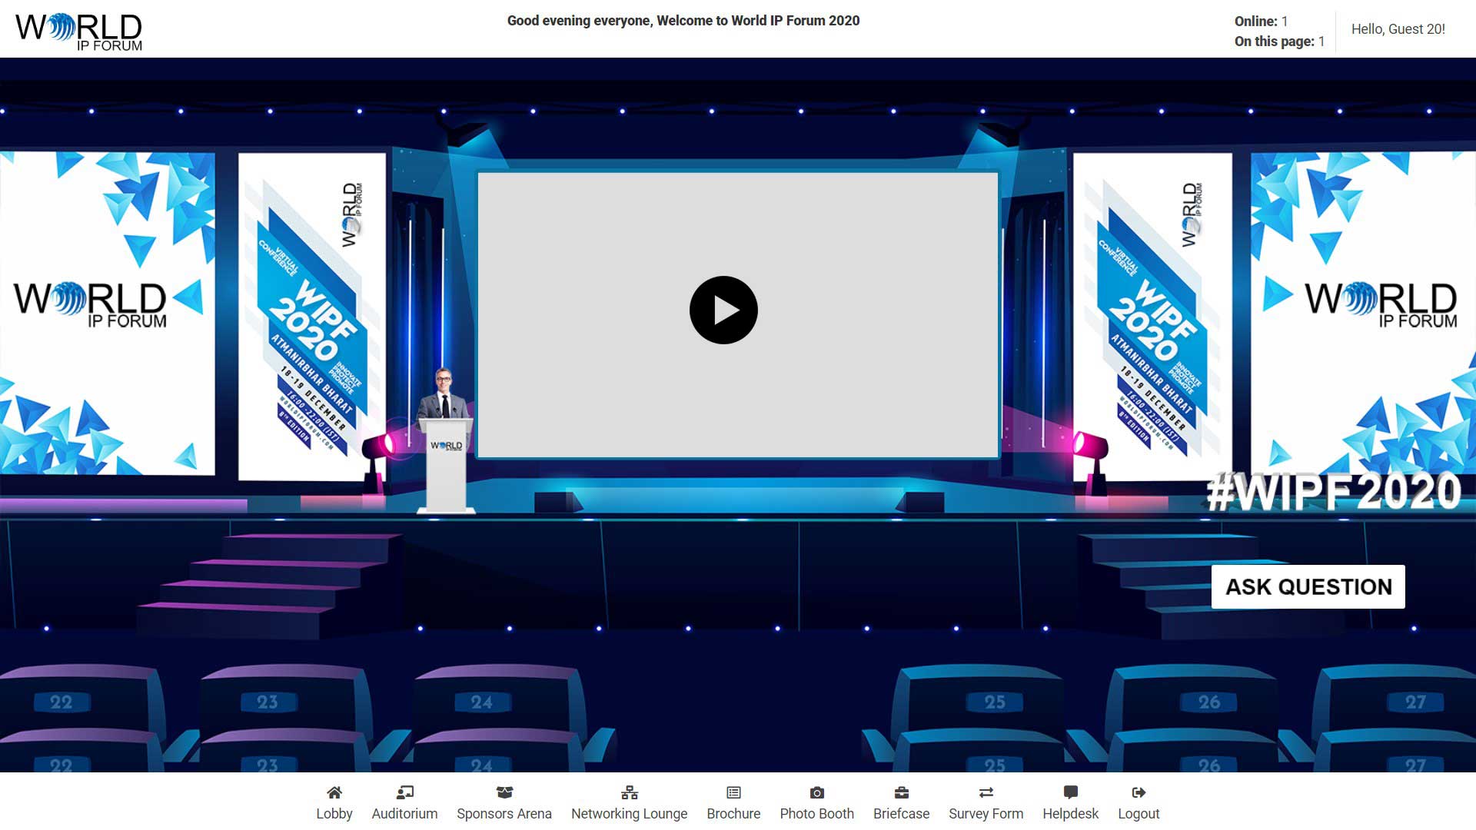Open the Auditorium icon in bottom navigation
1476x830 pixels.
(x=404, y=792)
